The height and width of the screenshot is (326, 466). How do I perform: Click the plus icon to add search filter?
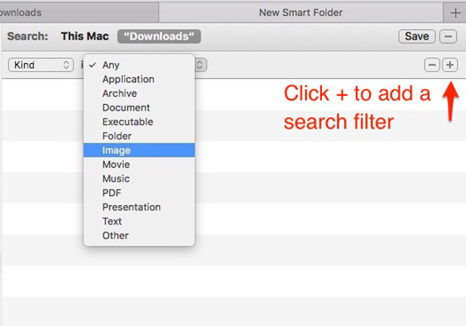(x=450, y=65)
